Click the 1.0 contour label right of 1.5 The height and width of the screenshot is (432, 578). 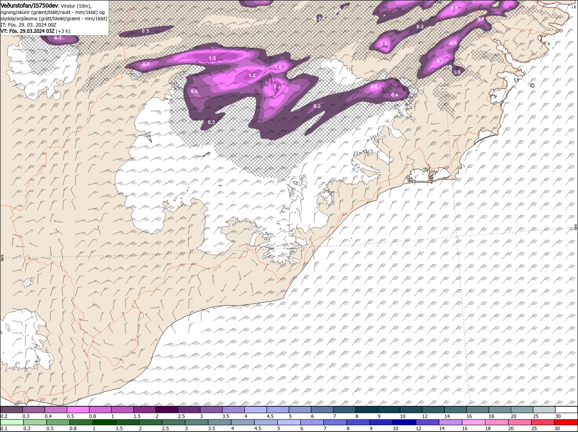278,67
